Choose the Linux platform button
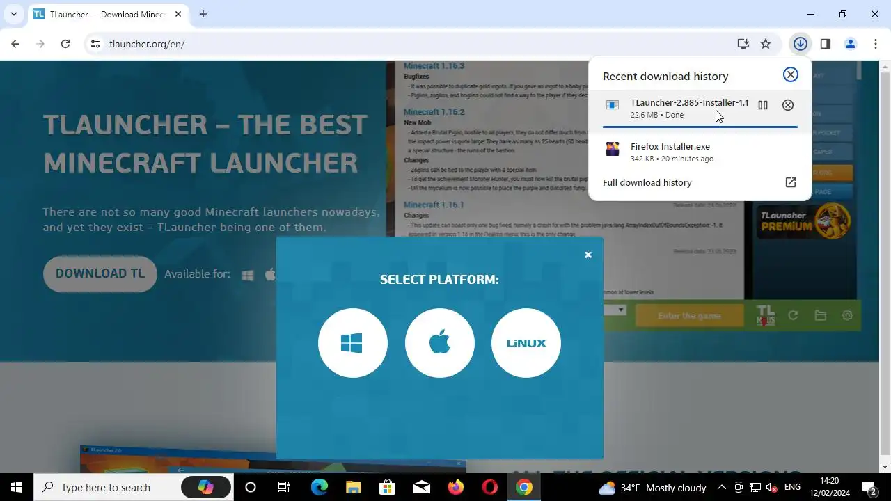This screenshot has height=501, width=891. 526,343
